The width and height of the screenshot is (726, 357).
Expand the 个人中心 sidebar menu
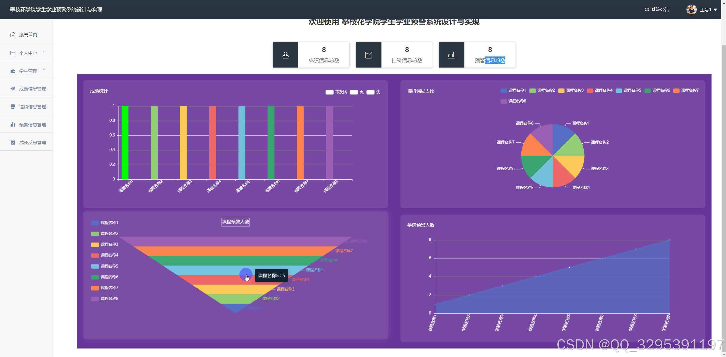28,53
